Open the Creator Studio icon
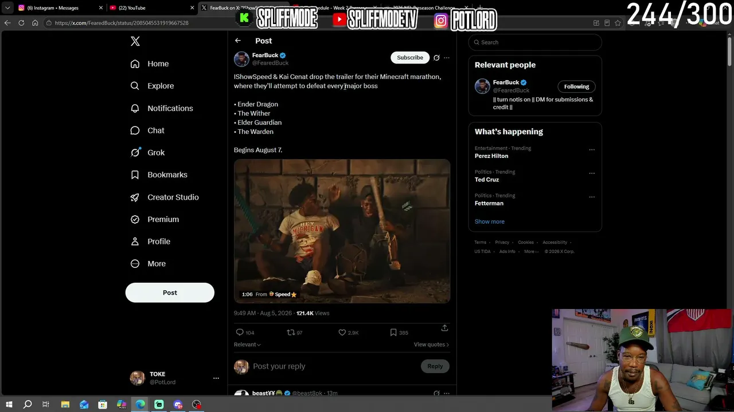 (135, 197)
